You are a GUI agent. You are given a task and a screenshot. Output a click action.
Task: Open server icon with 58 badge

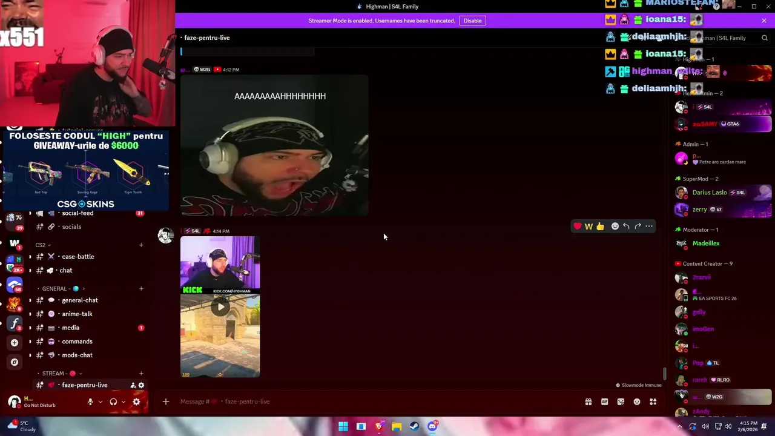tap(15, 284)
